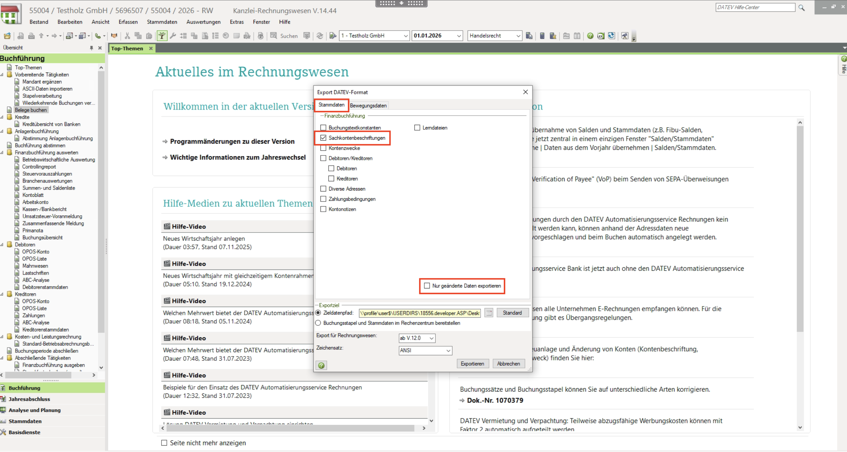847x452 pixels.
Task: Click the printer icon in the toolbar
Action: coord(32,36)
